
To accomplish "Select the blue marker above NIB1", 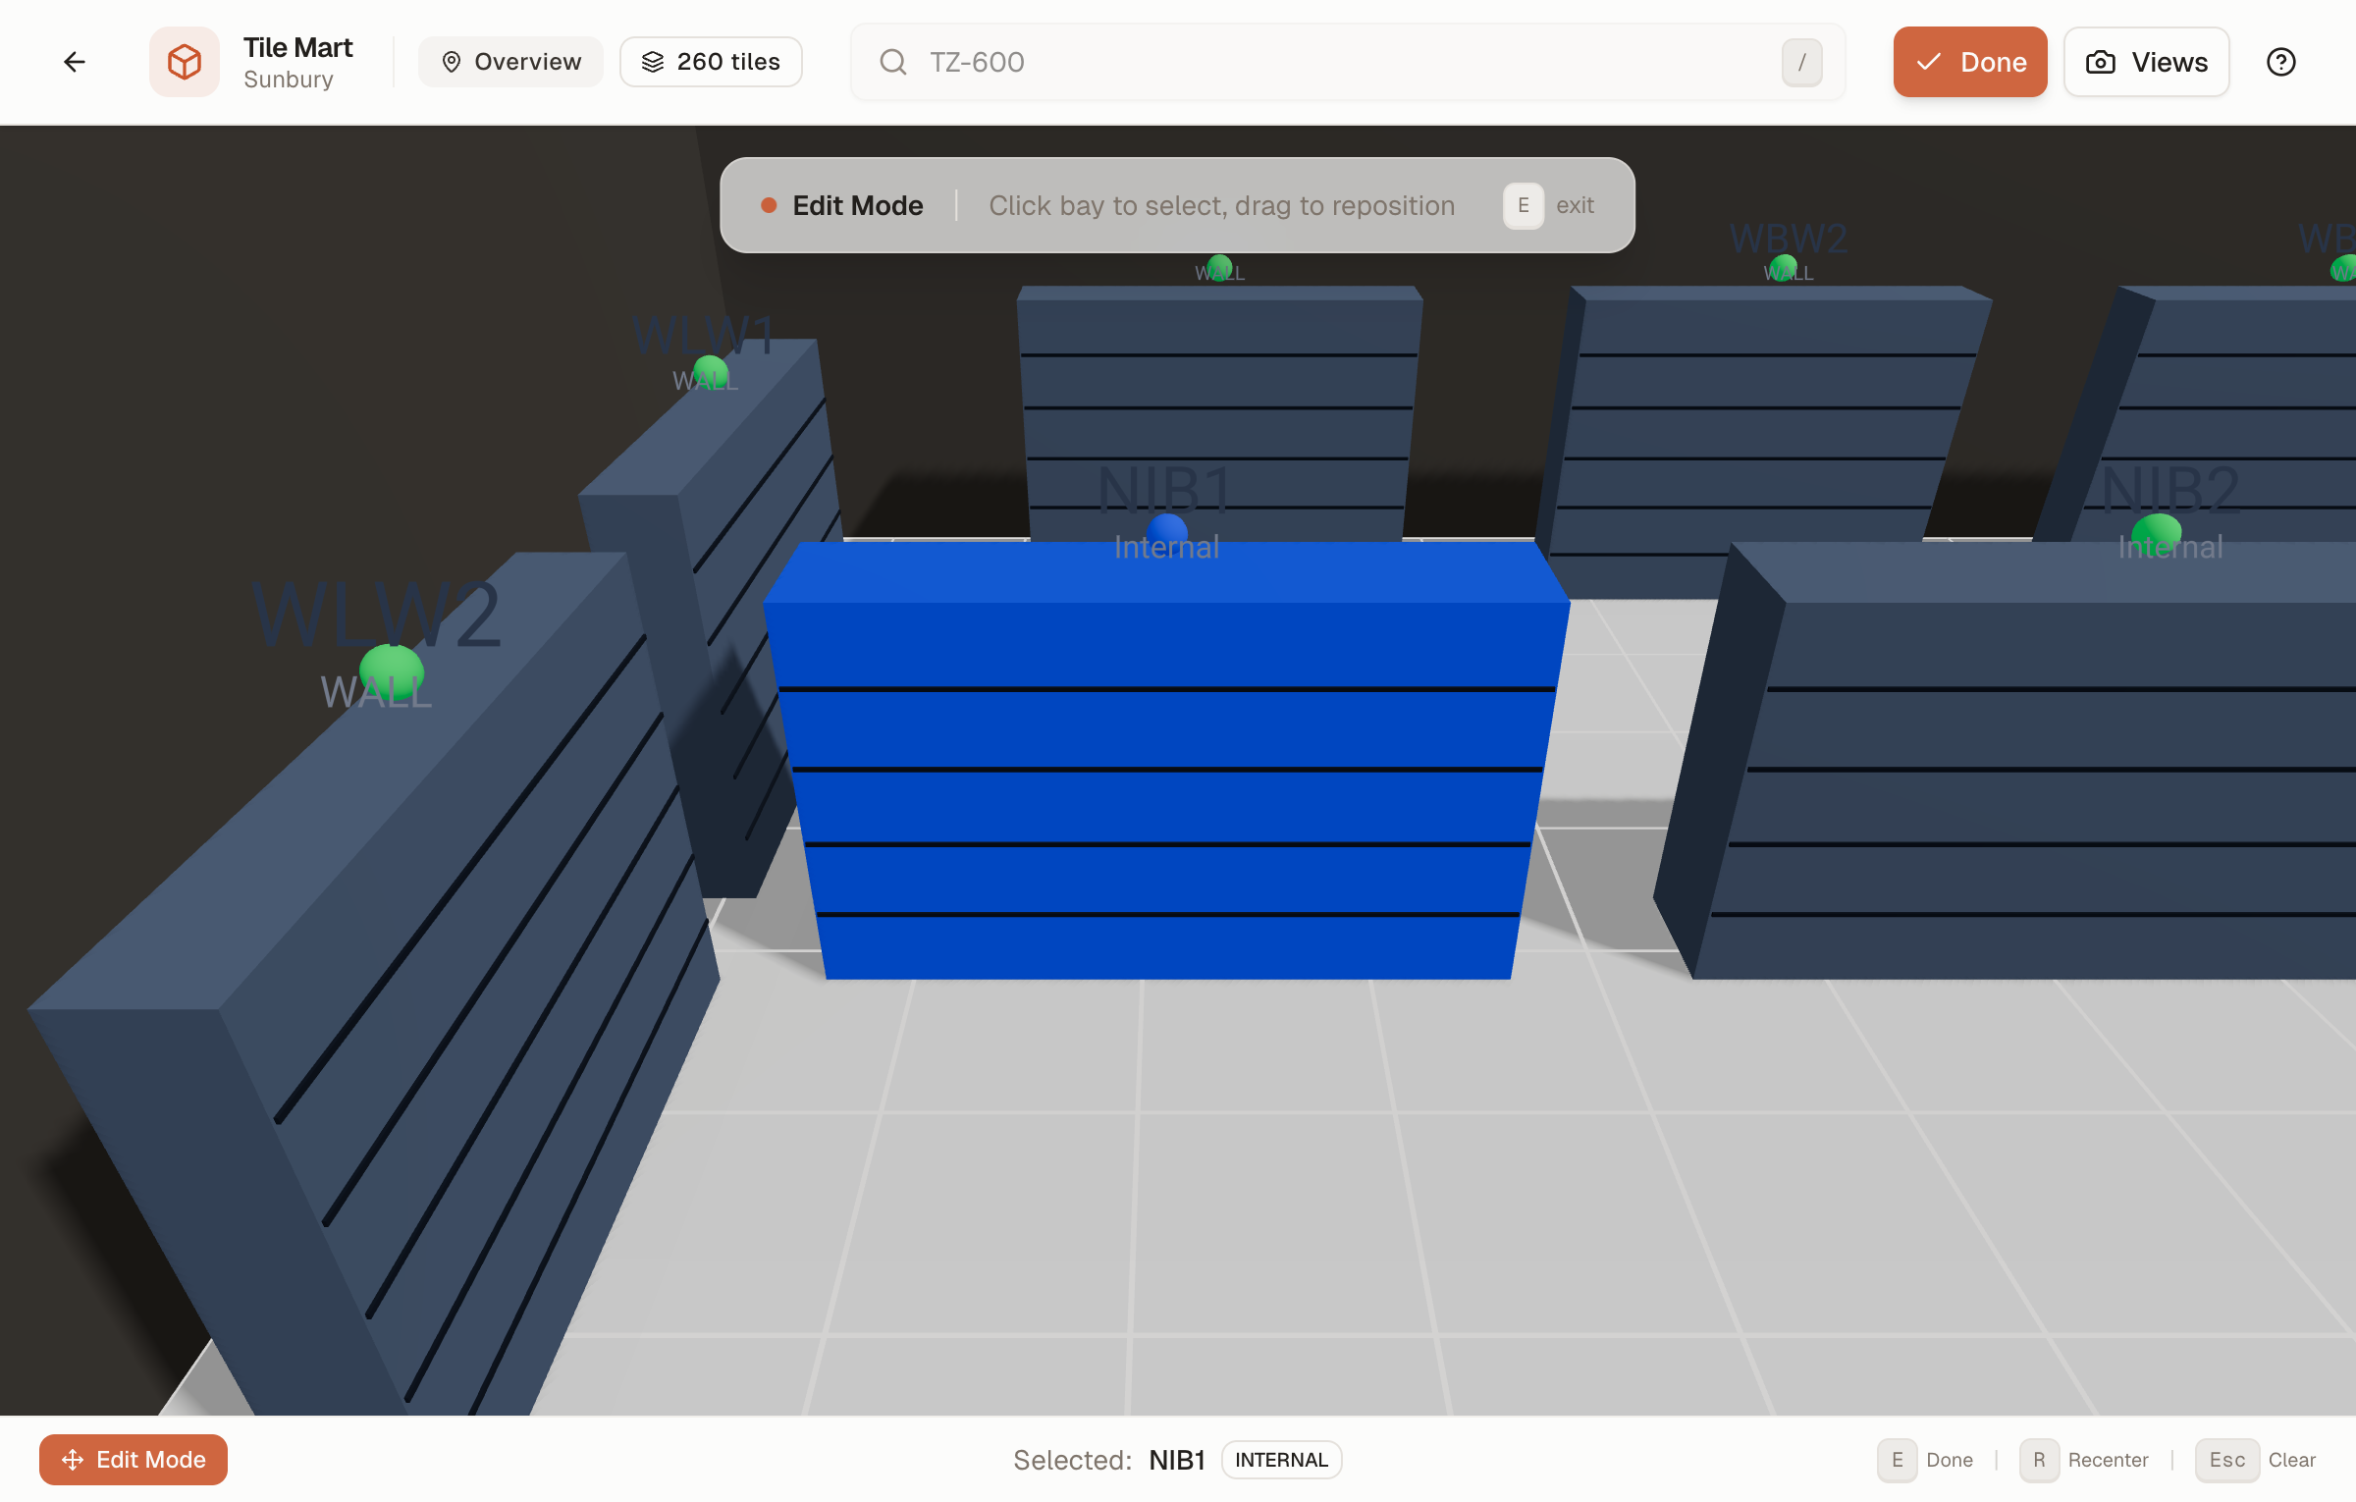I will (1167, 530).
